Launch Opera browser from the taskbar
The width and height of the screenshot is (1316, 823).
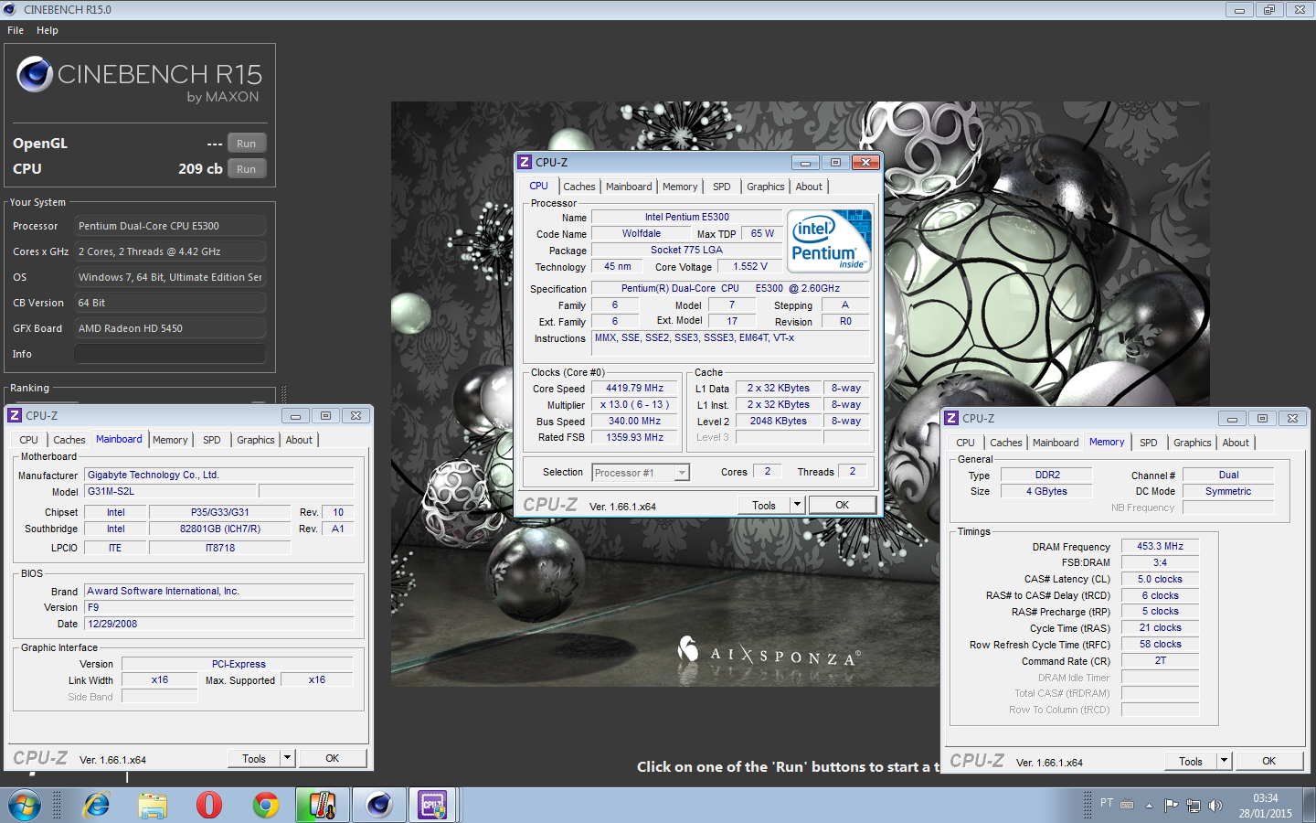pyautogui.click(x=209, y=805)
